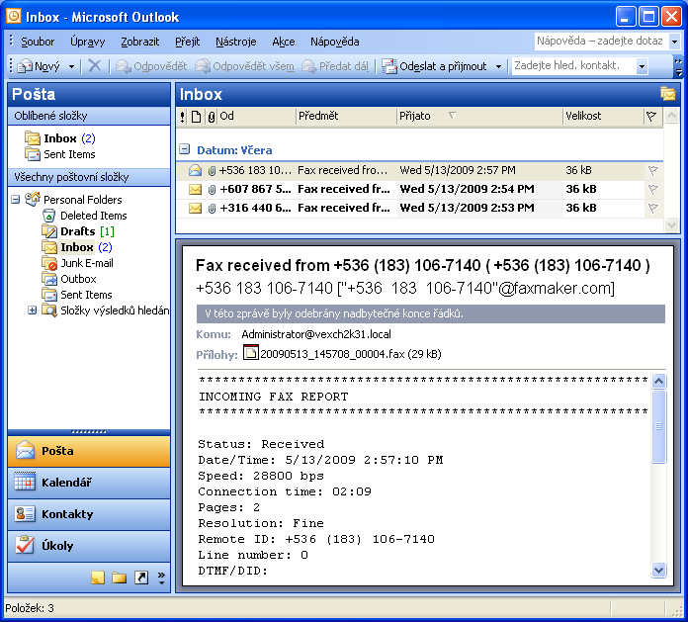Switch to Kalendář calendar pane

tap(89, 483)
